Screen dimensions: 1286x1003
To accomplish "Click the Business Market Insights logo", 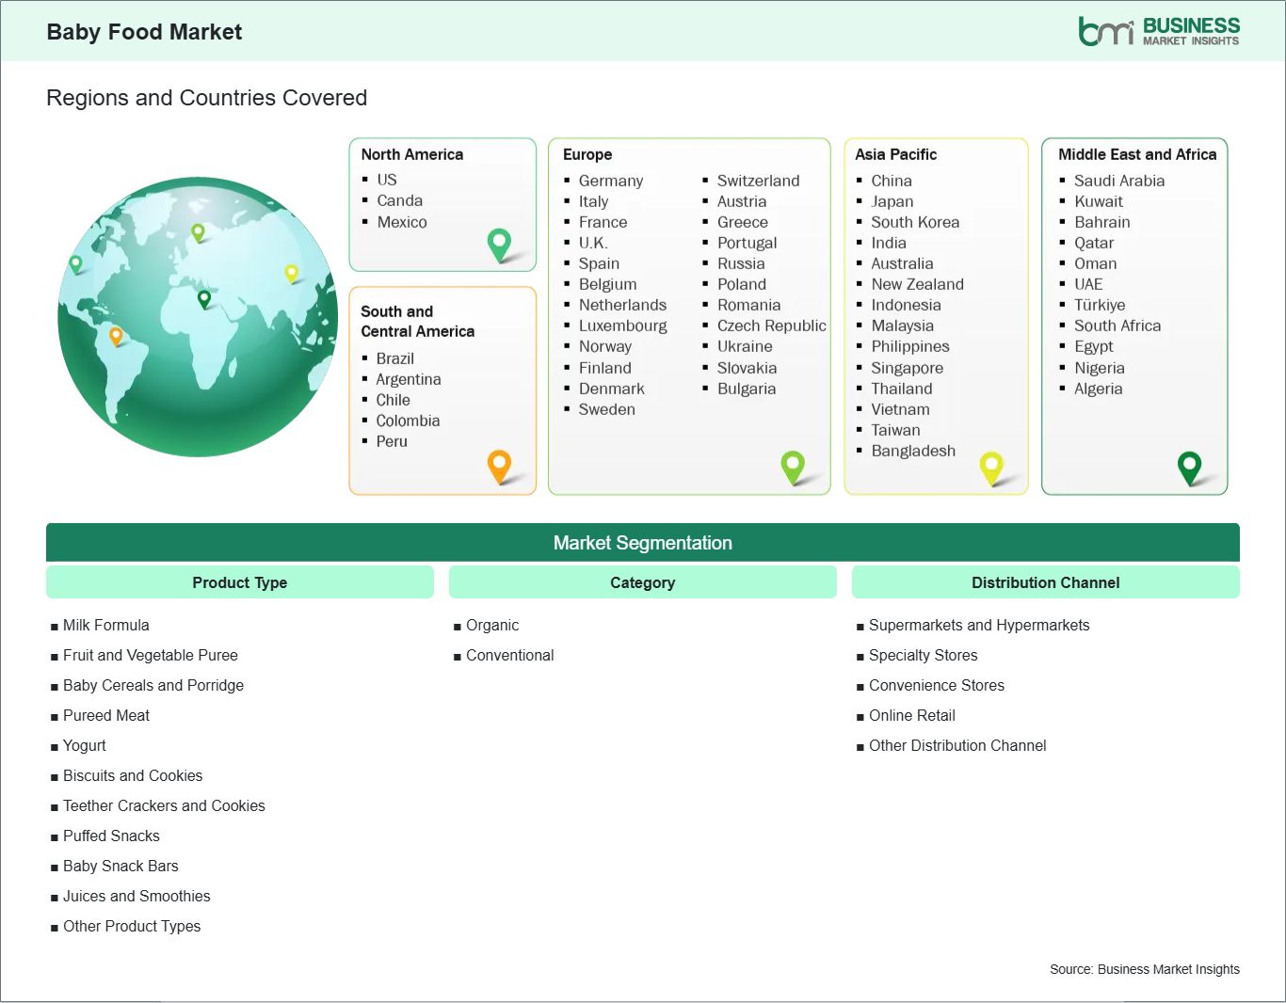I will tap(1158, 31).
